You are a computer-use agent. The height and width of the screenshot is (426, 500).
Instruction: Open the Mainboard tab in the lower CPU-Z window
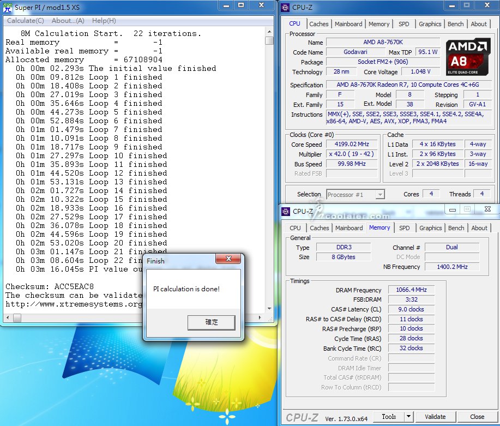tap(349, 228)
